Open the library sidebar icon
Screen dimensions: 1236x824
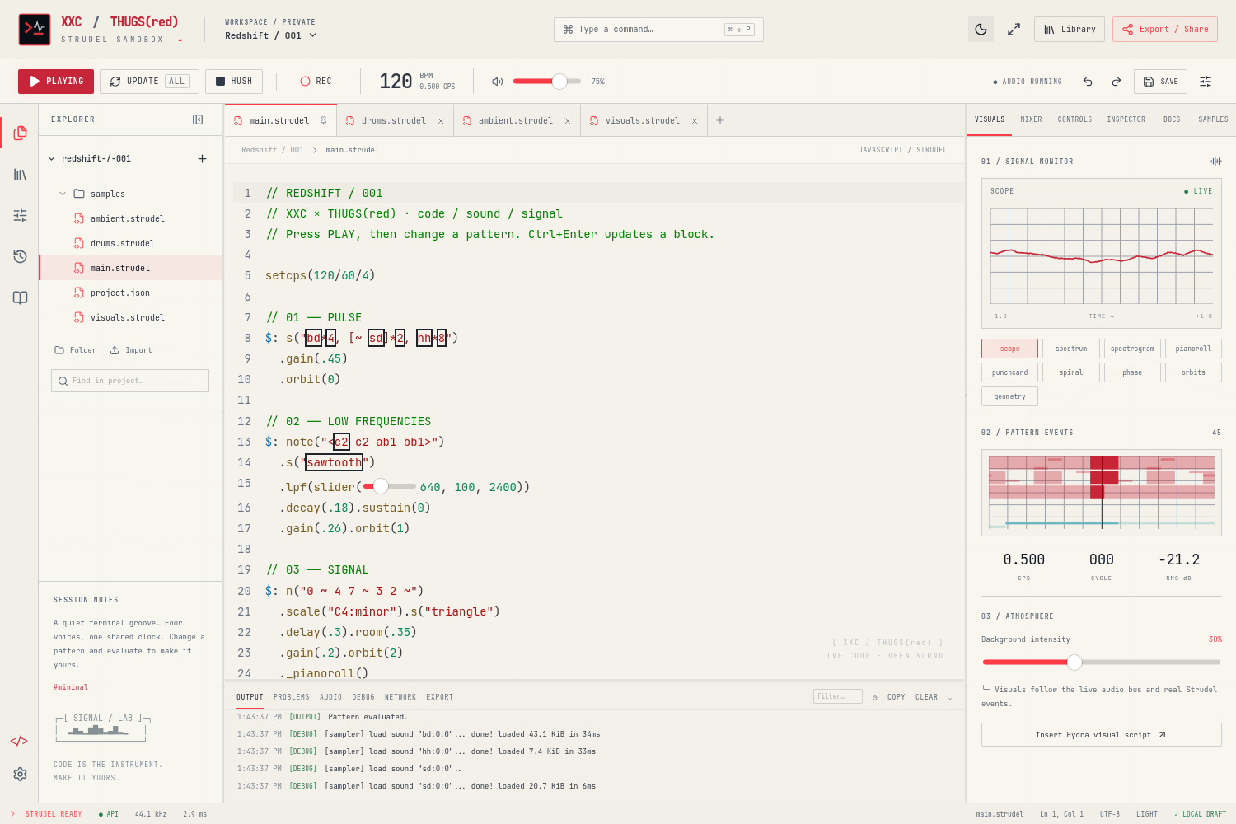tap(20, 175)
